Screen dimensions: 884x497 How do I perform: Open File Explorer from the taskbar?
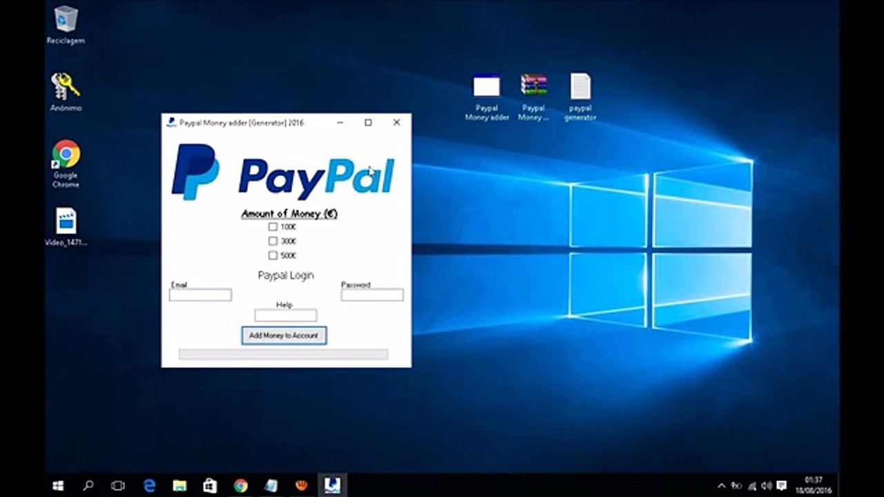coord(179,486)
